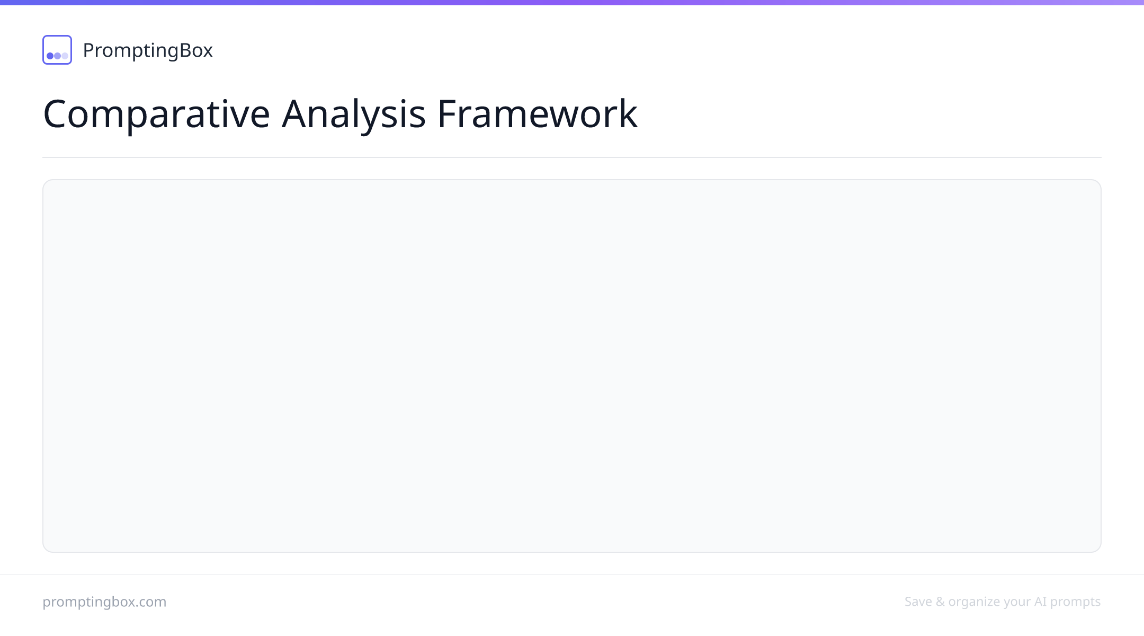The width and height of the screenshot is (1144, 636).
Task: Click the word Comparative in the title
Action: pos(157,114)
